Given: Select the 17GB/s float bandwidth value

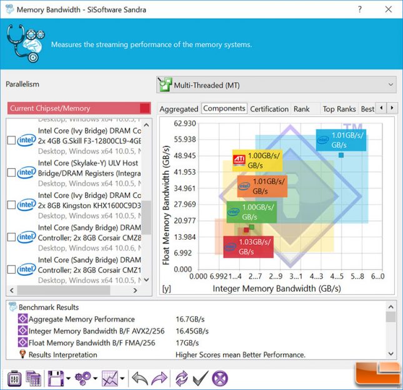Looking at the screenshot, I should pyautogui.click(x=187, y=343).
